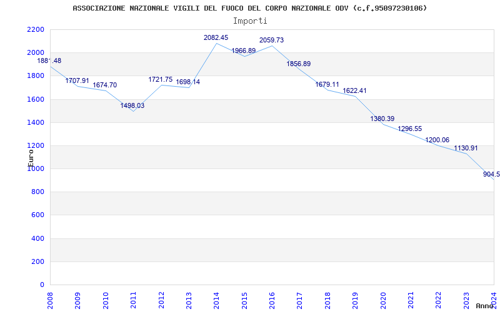Click the 2200 y-axis tick label

point(36,29)
